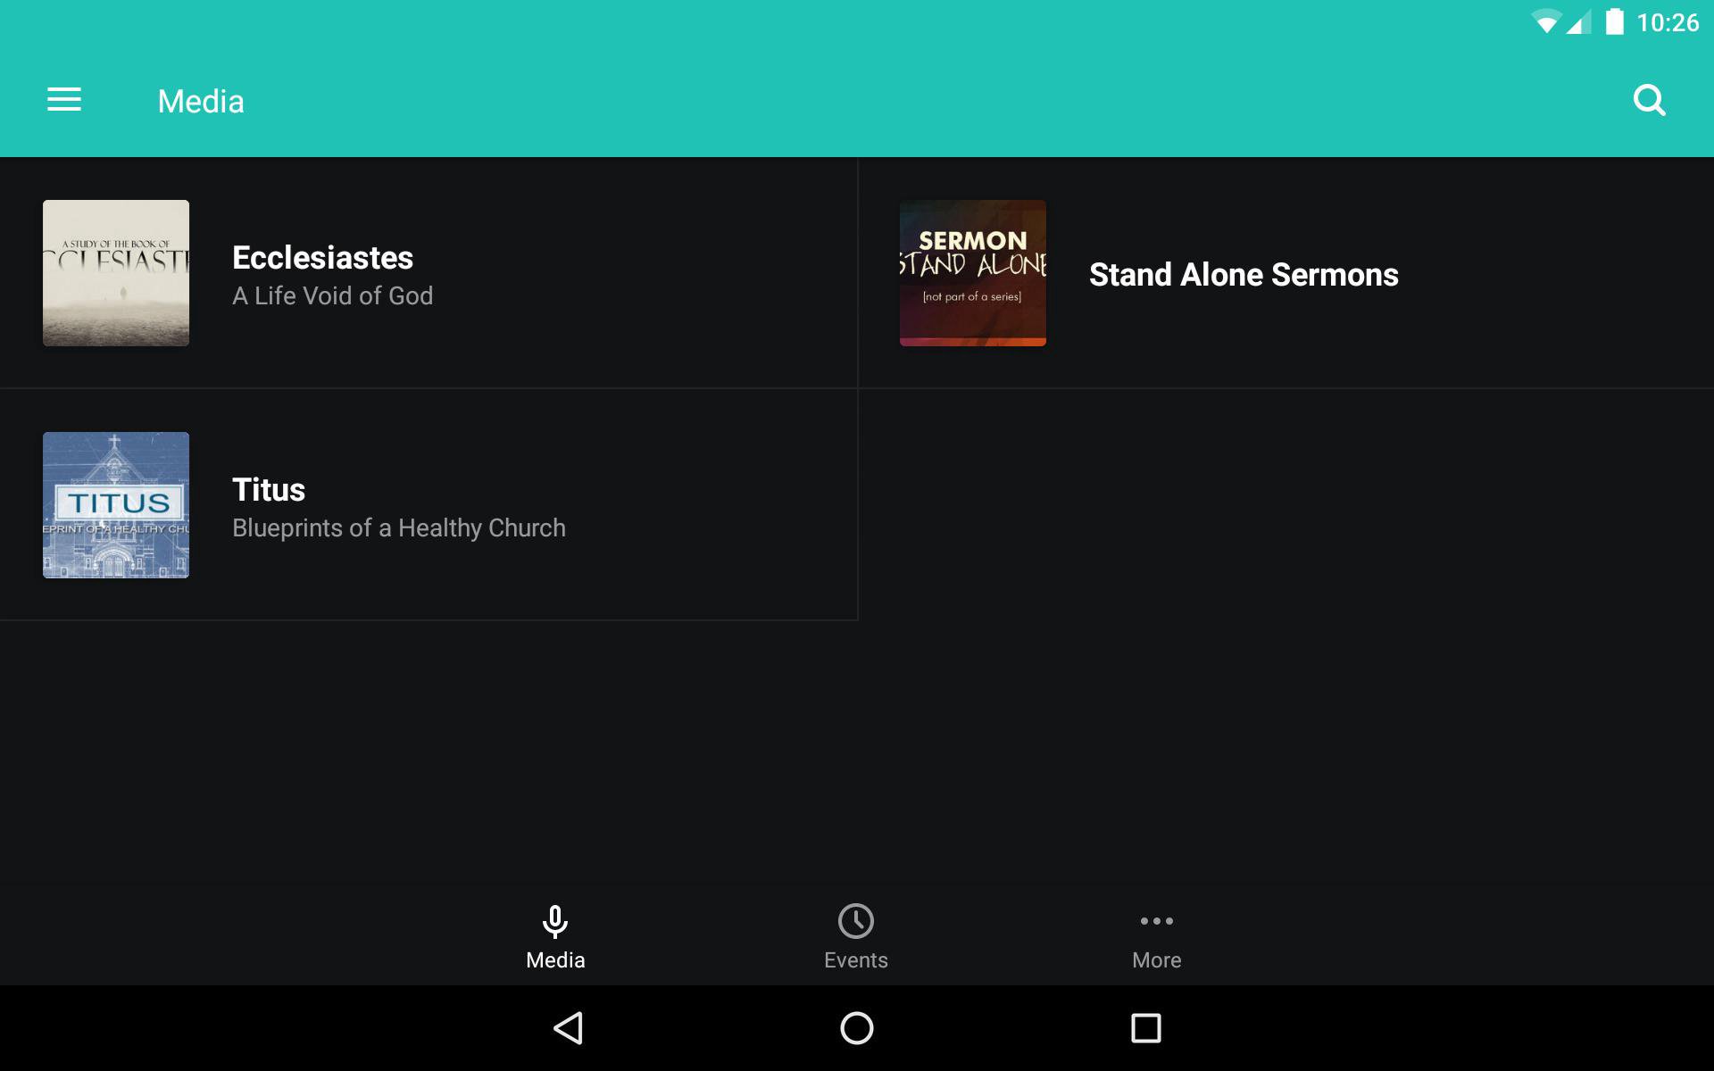Select the Titus series title
Screen dimensions: 1714x1071
coord(269,490)
